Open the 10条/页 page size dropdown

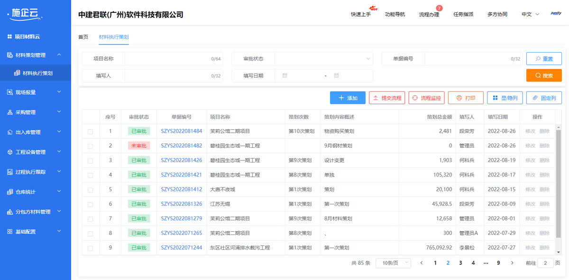coord(393,263)
